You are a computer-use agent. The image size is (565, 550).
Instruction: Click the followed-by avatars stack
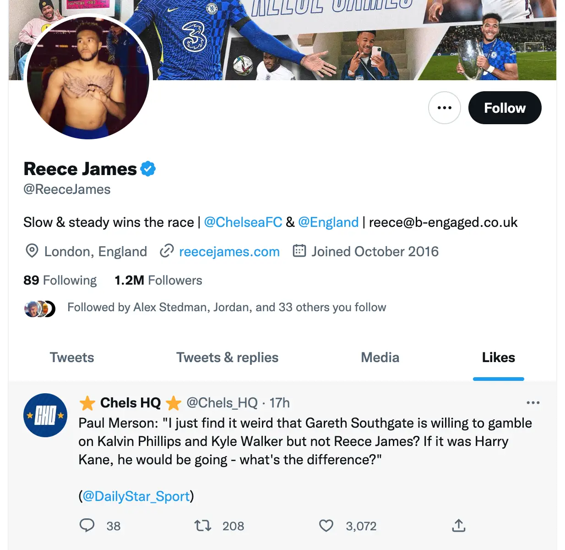coord(39,308)
